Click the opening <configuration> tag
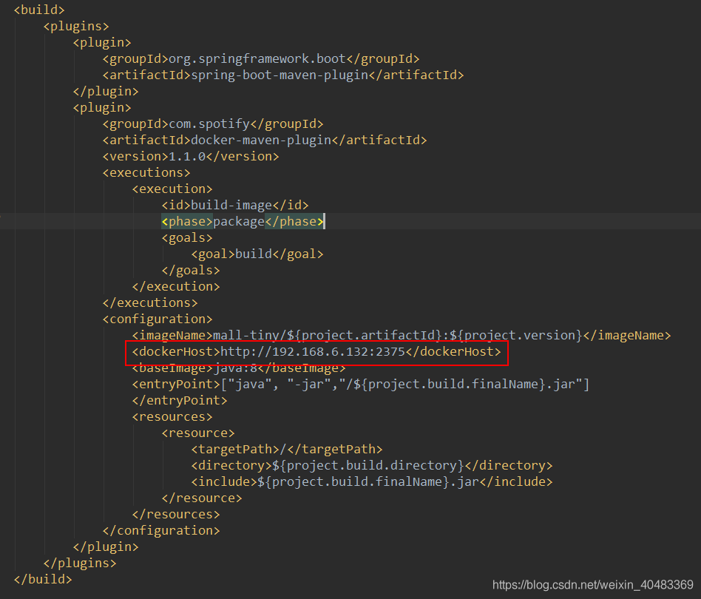The image size is (701, 599). pyautogui.click(x=158, y=319)
